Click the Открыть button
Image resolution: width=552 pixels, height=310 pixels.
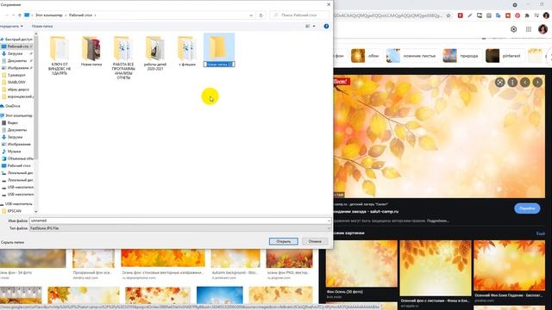click(x=284, y=241)
